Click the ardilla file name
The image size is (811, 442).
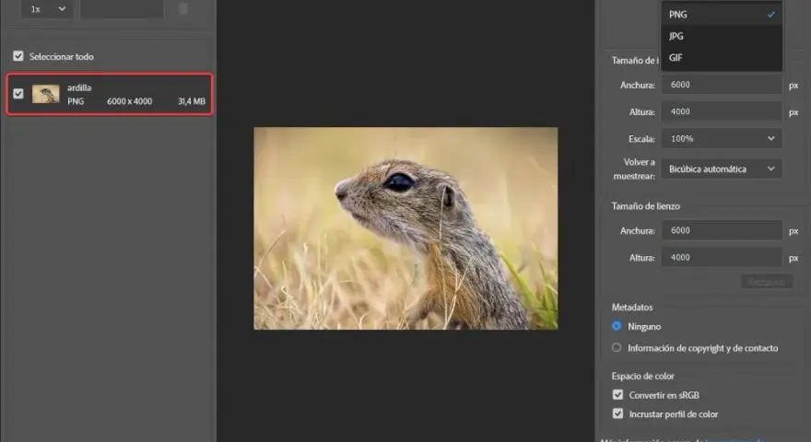click(x=79, y=87)
